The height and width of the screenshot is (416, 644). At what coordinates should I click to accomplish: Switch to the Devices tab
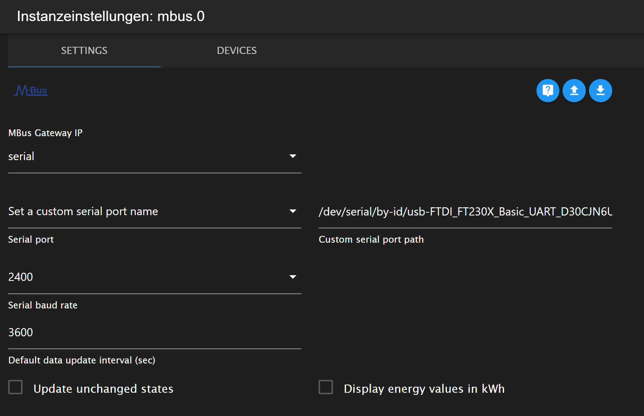click(x=237, y=50)
